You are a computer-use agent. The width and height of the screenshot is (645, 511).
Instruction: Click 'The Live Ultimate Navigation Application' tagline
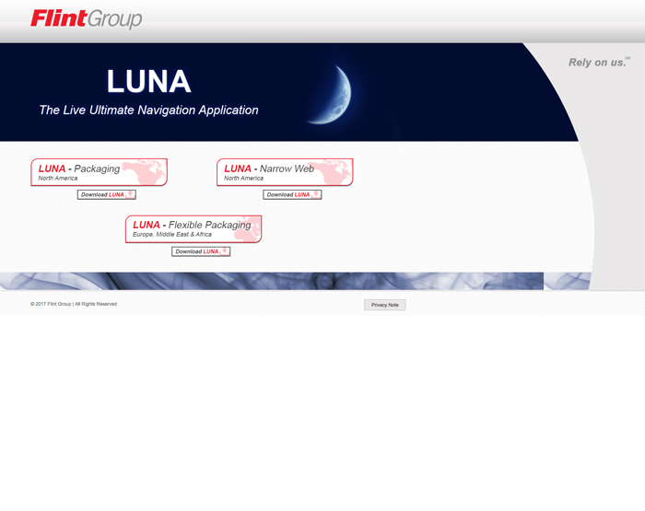pos(148,110)
